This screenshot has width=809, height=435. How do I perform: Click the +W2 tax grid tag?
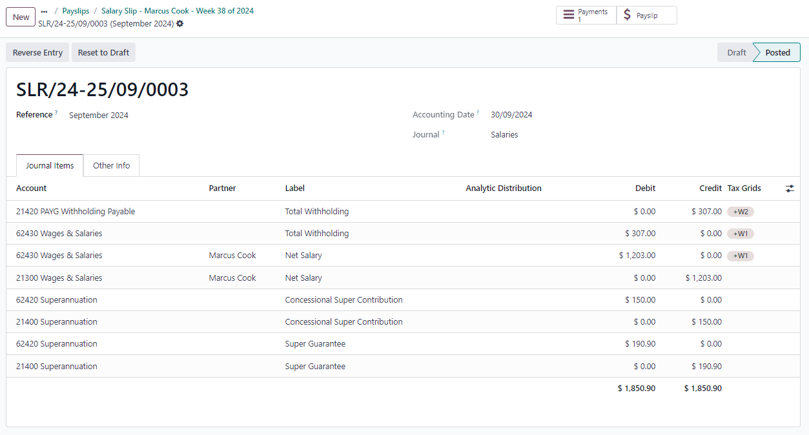pyautogui.click(x=740, y=212)
